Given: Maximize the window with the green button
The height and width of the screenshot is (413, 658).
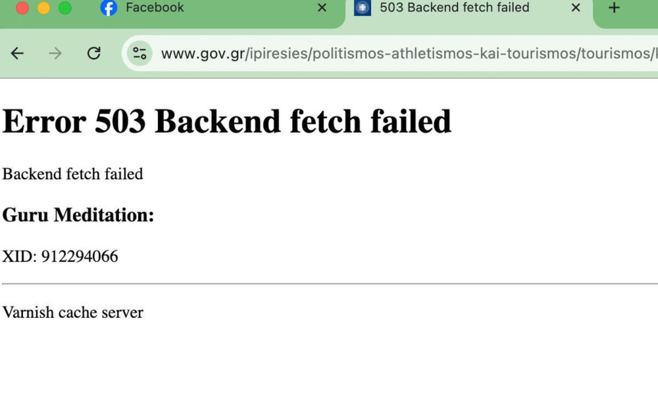Looking at the screenshot, I should [65, 7].
